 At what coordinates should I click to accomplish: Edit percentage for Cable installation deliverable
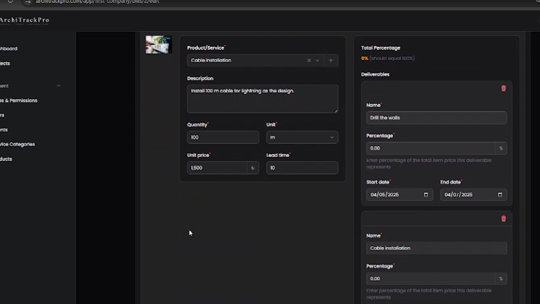click(431, 279)
